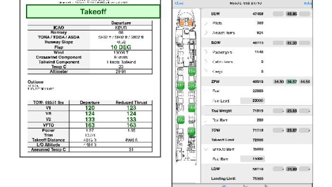Tap the green seat labeled 205
Image resolution: width=332 pixels, height=187 pixels.
pos(192,85)
